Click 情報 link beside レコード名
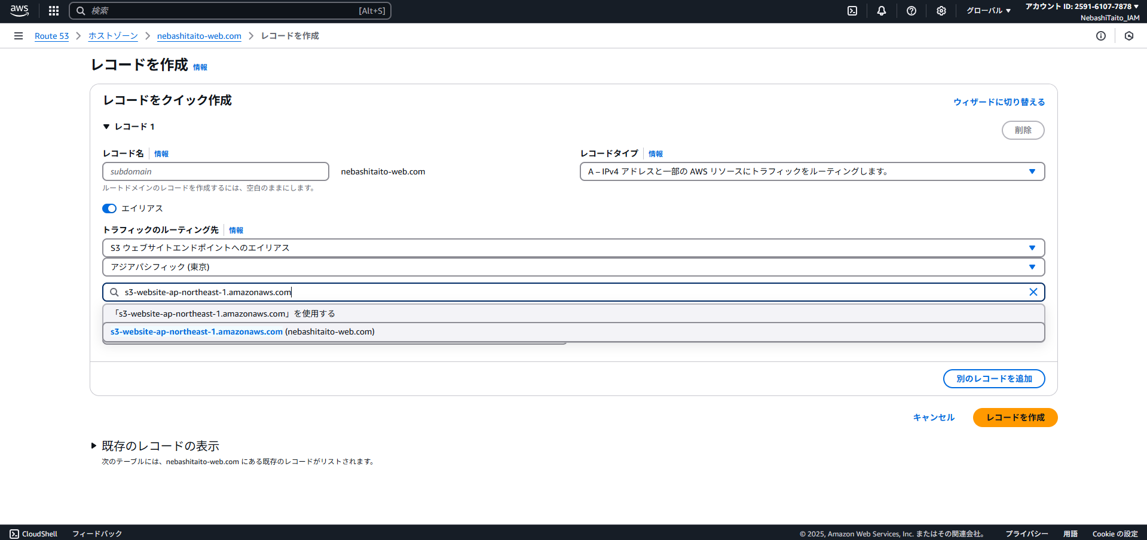This screenshot has height=540, width=1147. click(x=161, y=154)
